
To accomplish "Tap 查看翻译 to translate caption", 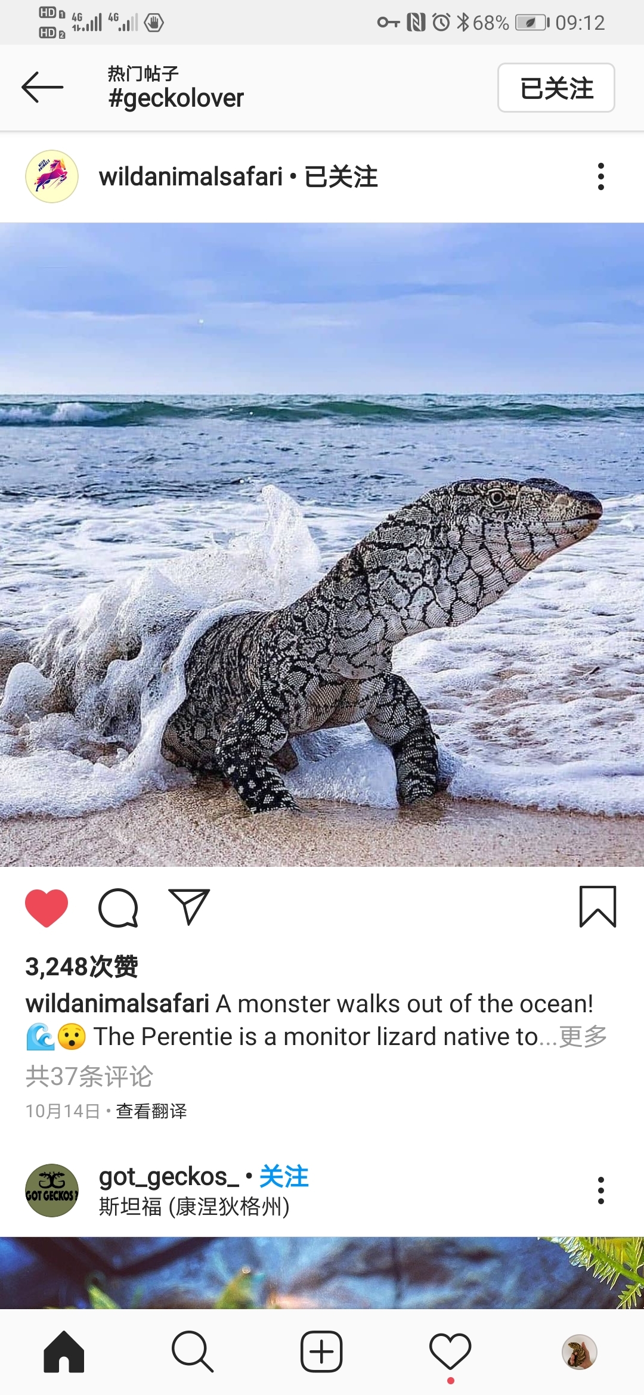I will (151, 1111).
